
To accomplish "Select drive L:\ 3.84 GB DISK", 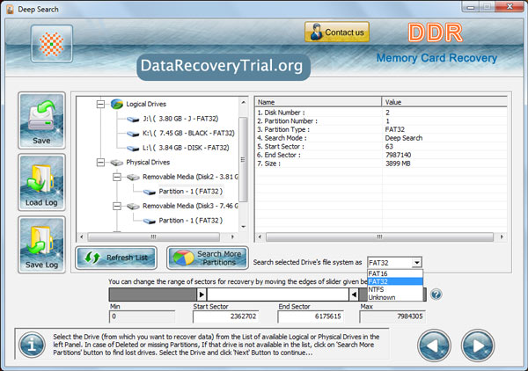I will pos(186,148).
